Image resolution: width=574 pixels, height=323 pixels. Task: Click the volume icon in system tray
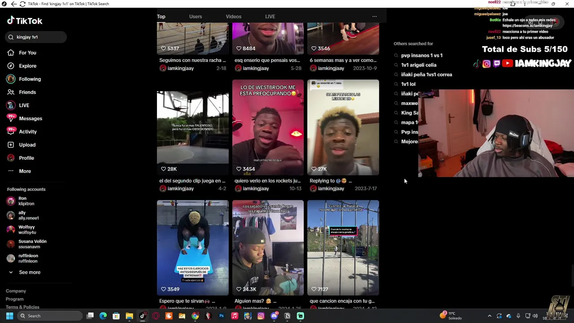(535, 316)
